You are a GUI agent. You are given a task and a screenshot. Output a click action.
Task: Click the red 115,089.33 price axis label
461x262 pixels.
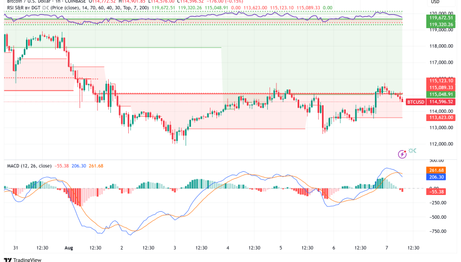[x=441, y=88]
